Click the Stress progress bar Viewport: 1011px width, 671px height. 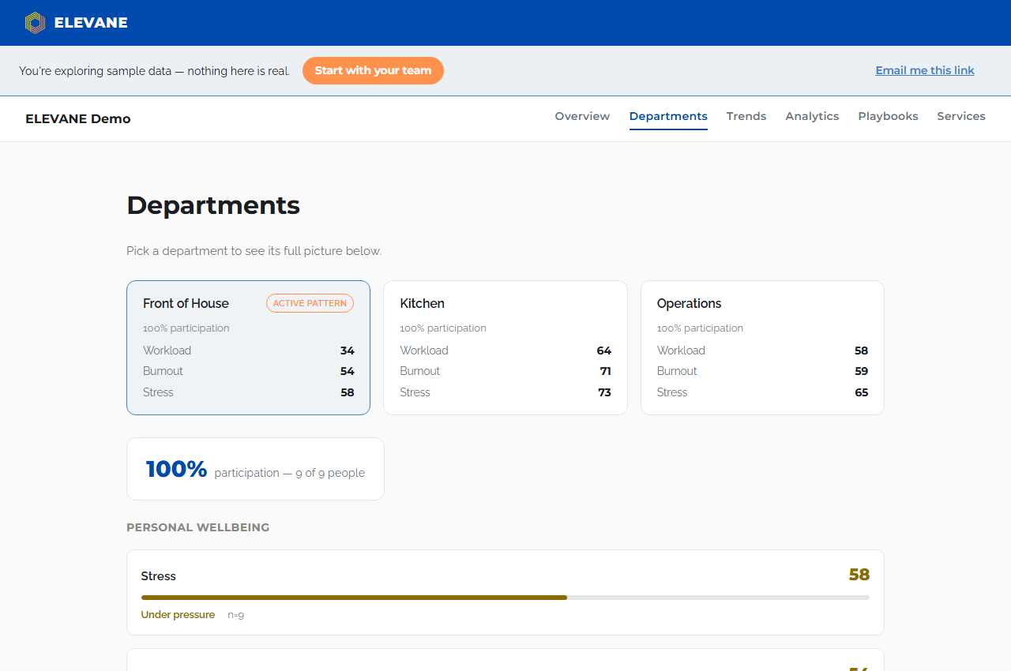pos(505,598)
